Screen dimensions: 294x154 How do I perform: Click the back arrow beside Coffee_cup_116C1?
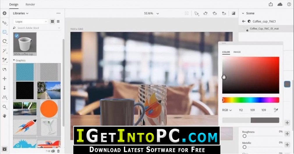(x=244, y=21)
